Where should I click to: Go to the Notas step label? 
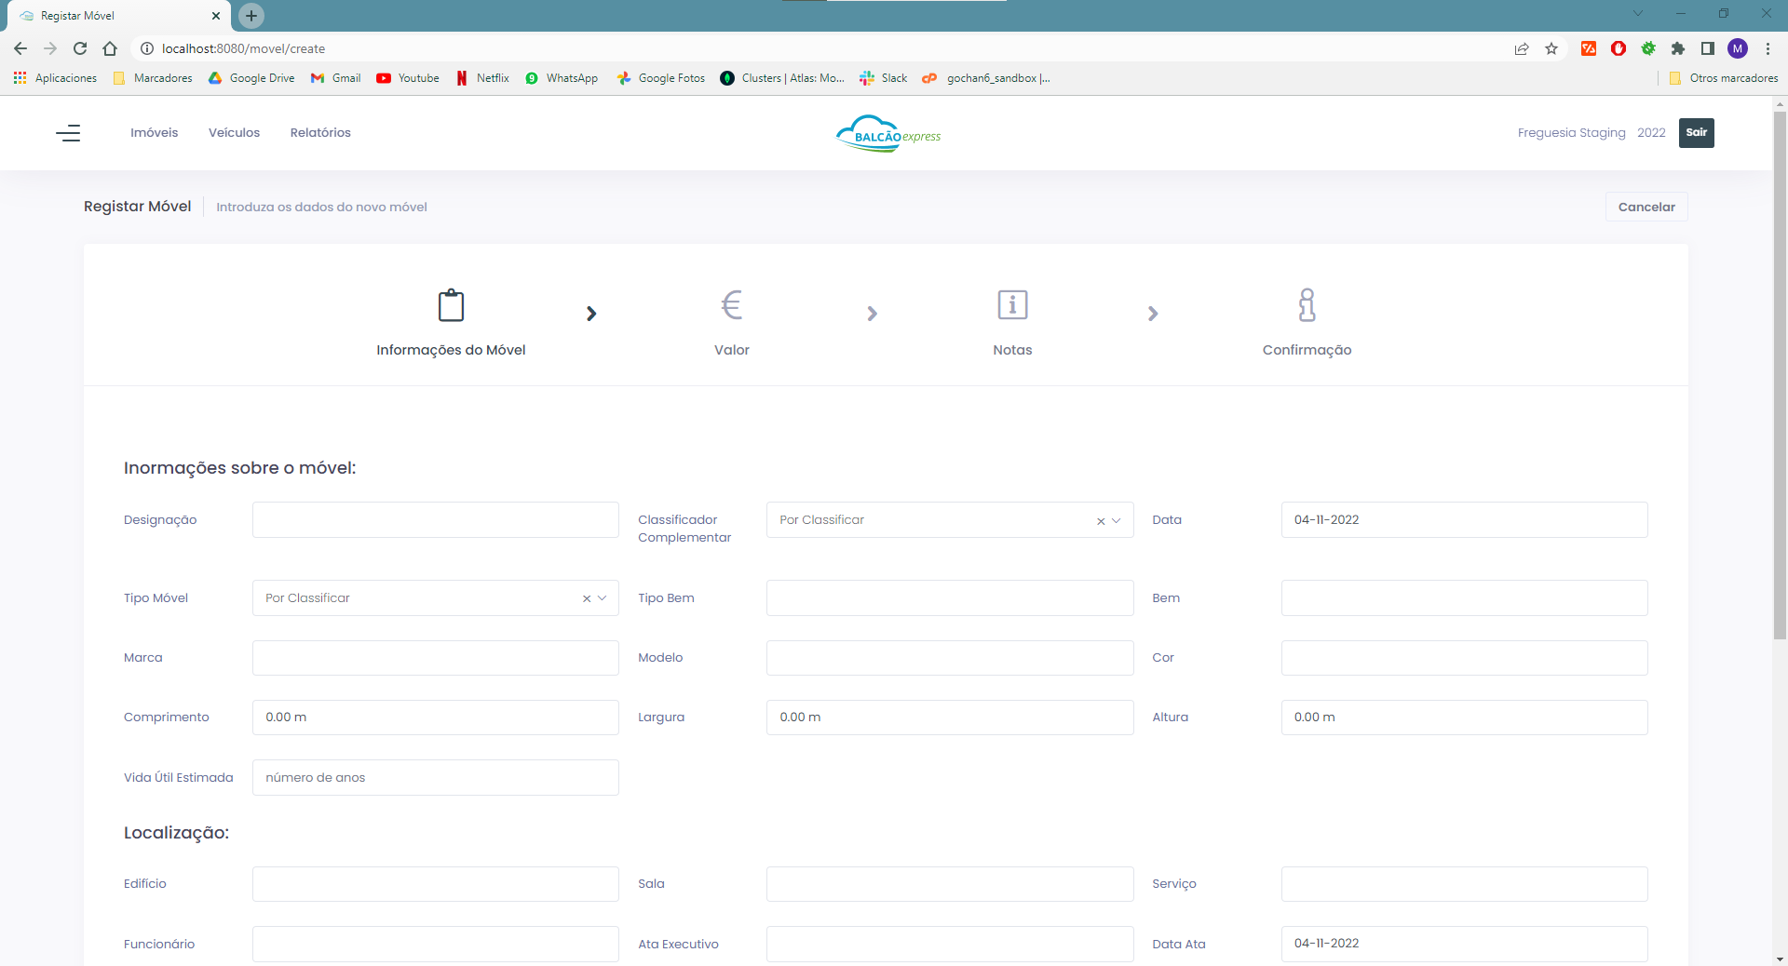coord(1012,350)
